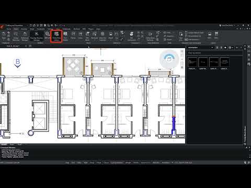Viewport: 251px width, 188px height.
Task: Switch to the Annotate ribbon tab
Action: [24, 29]
